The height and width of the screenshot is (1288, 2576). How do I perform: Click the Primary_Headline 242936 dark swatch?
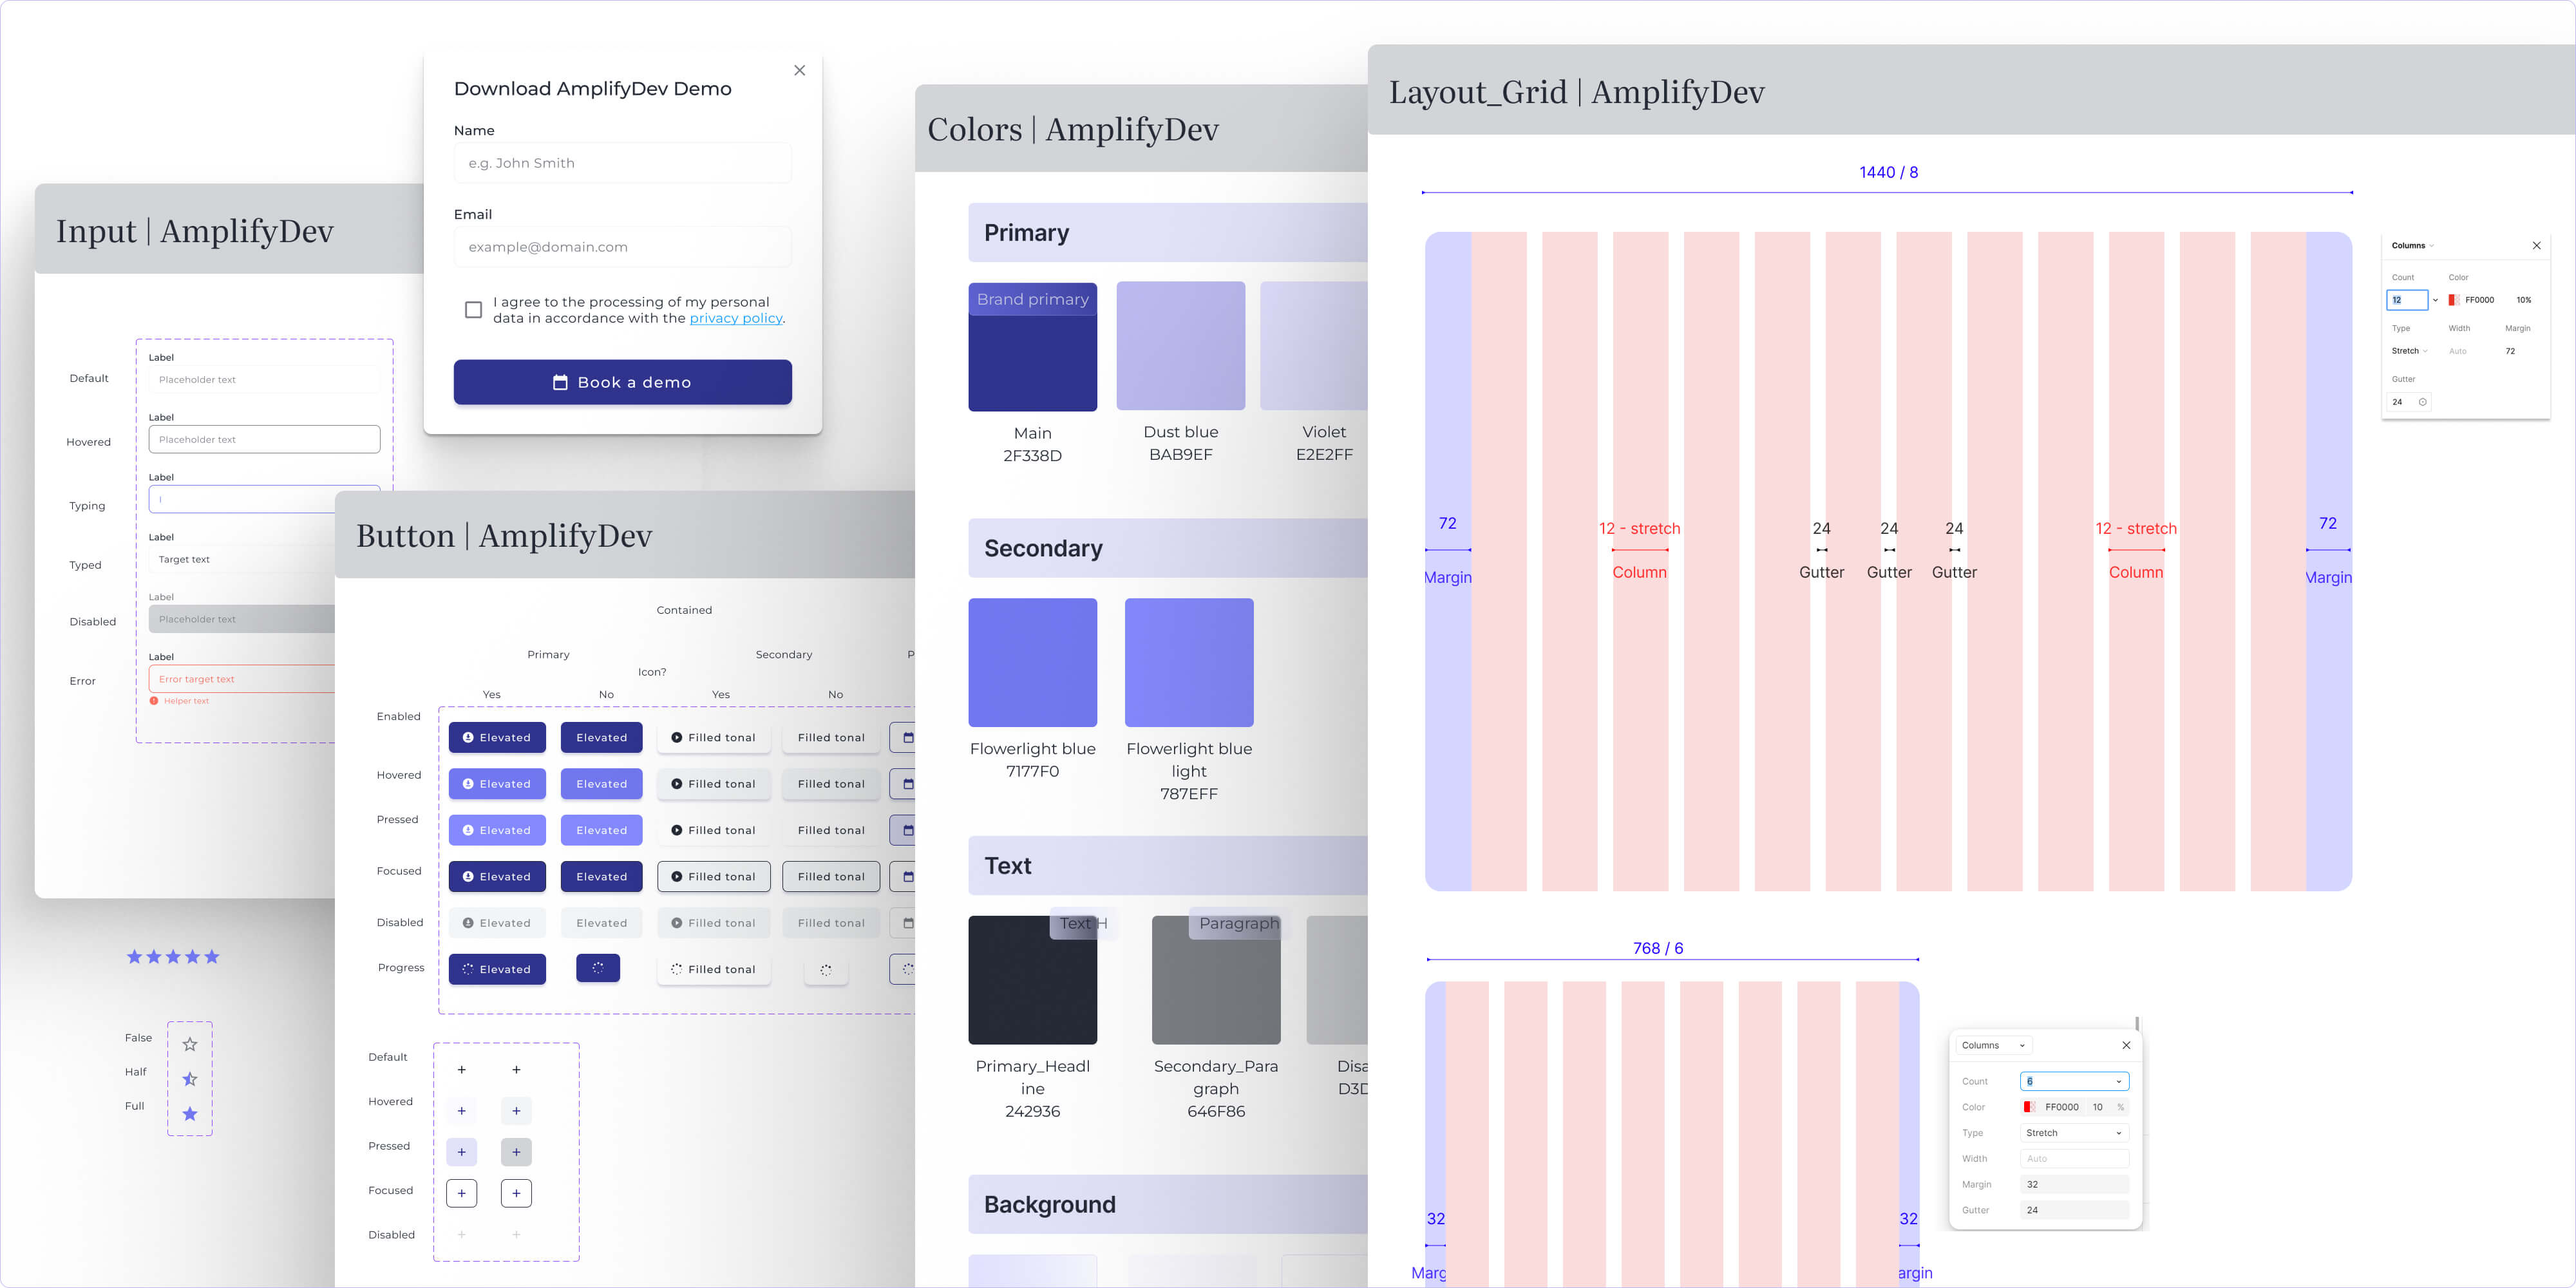pyautogui.click(x=1032, y=980)
